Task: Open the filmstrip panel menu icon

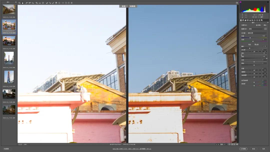Action: pyautogui.click(x=16, y=2)
